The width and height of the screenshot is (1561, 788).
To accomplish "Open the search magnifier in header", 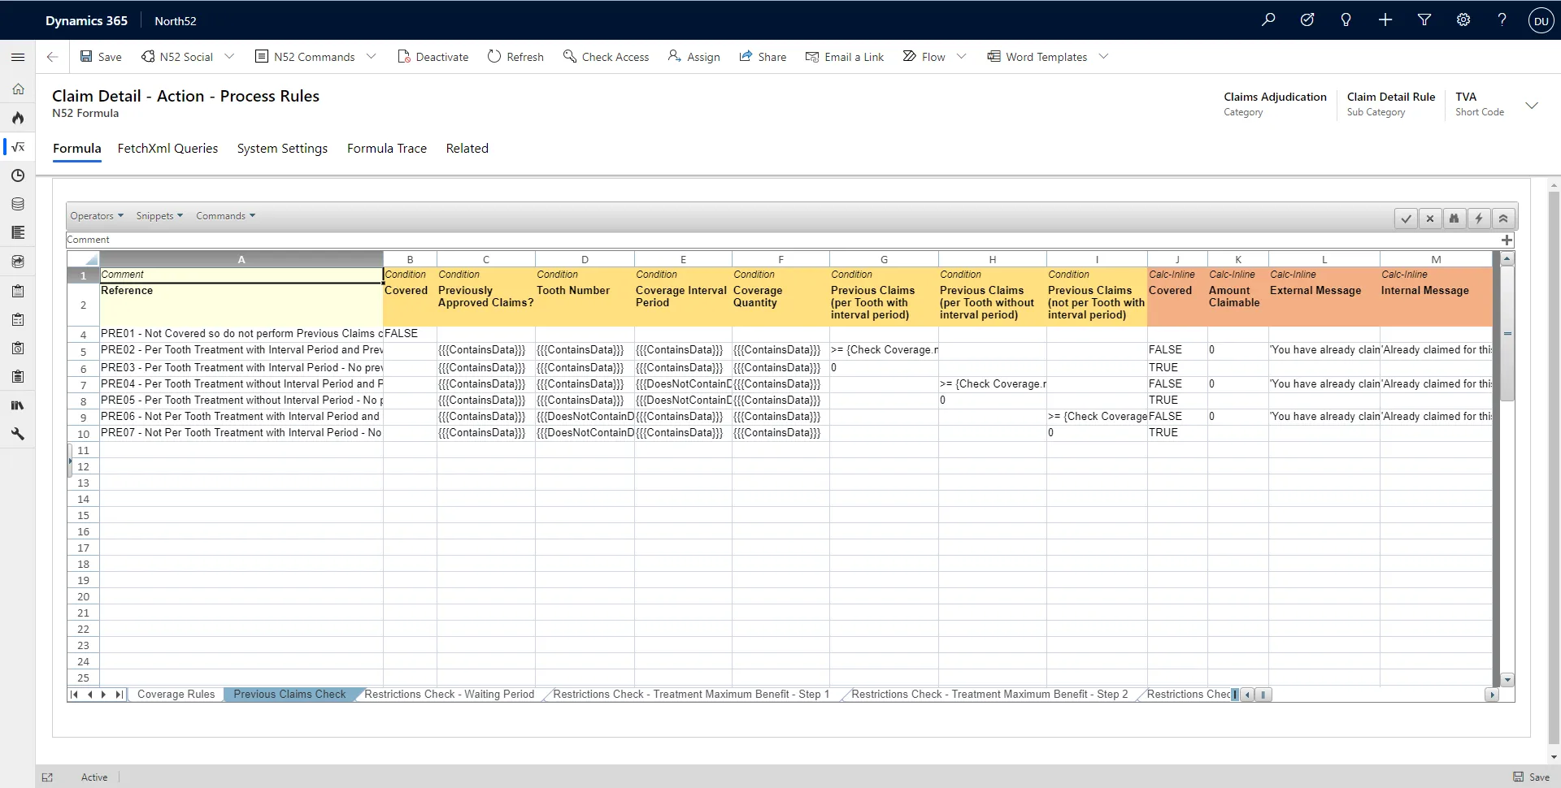I will (x=1268, y=20).
